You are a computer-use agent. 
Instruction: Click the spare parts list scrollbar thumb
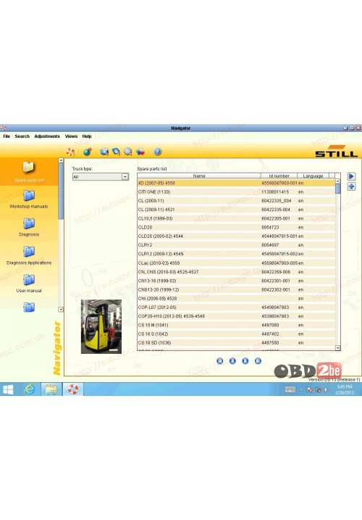[338, 189]
